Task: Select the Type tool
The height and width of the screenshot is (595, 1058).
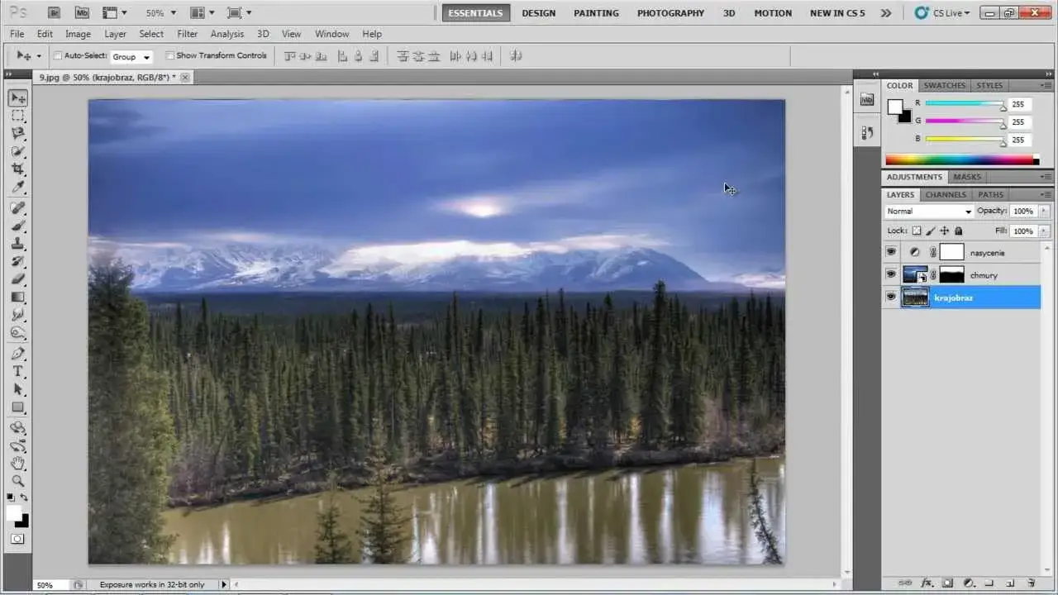Action: (17, 371)
